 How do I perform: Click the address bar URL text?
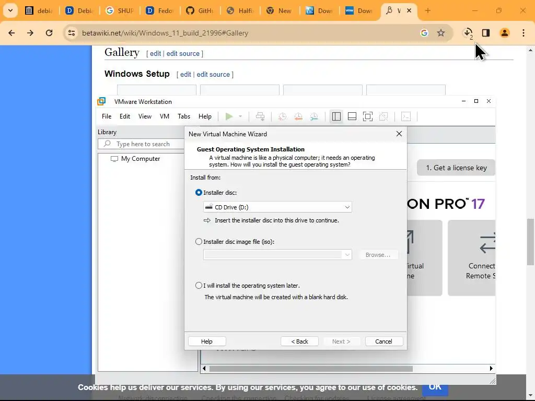pyautogui.click(x=165, y=33)
